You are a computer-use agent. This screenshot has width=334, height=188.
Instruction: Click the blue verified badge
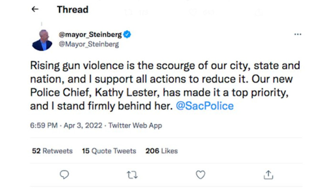(127, 34)
